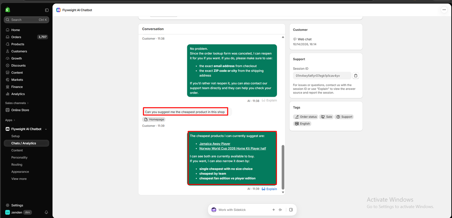The image size is (452, 218).
Task: Open Markets page
Action: point(26,80)
